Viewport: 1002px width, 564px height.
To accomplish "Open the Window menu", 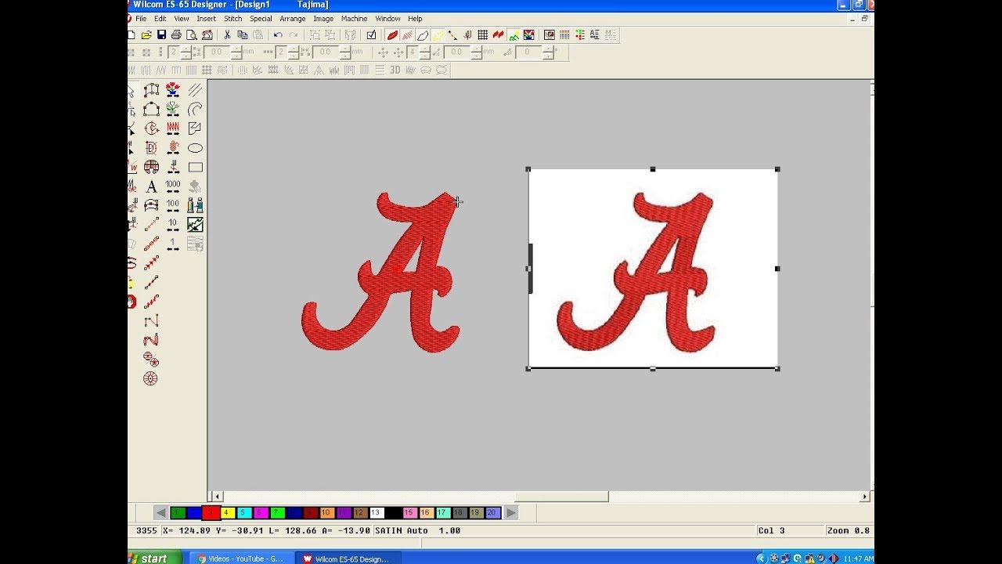I will (387, 19).
